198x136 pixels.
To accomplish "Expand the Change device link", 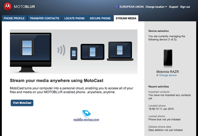I will coord(167,75).
